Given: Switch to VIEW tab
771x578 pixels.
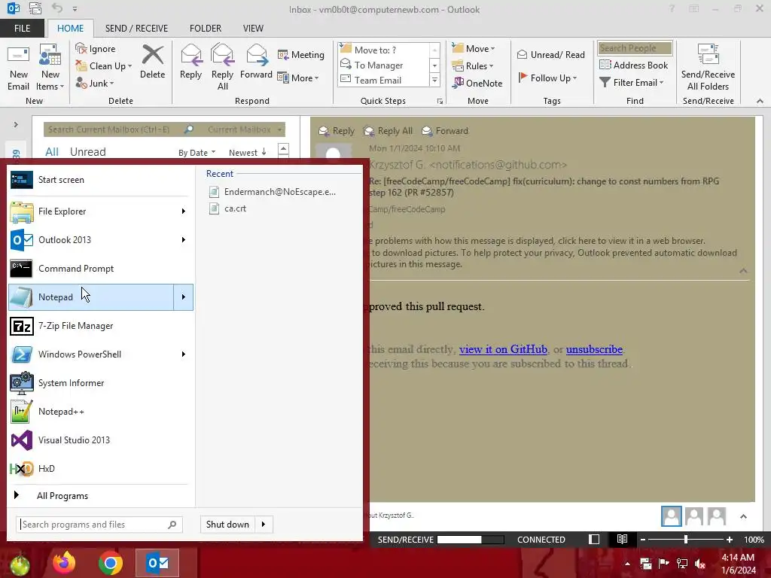Looking at the screenshot, I should click(253, 29).
